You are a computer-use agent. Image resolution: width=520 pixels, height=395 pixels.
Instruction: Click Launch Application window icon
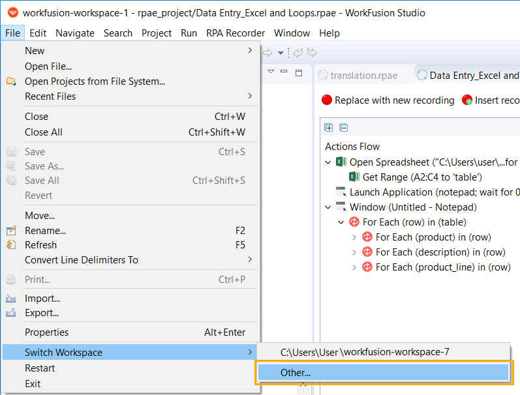(x=341, y=192)
